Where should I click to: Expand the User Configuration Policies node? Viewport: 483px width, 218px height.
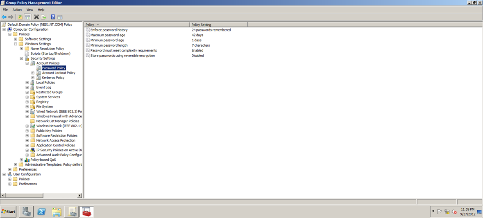pyautogui.click(x=10, y=179)
